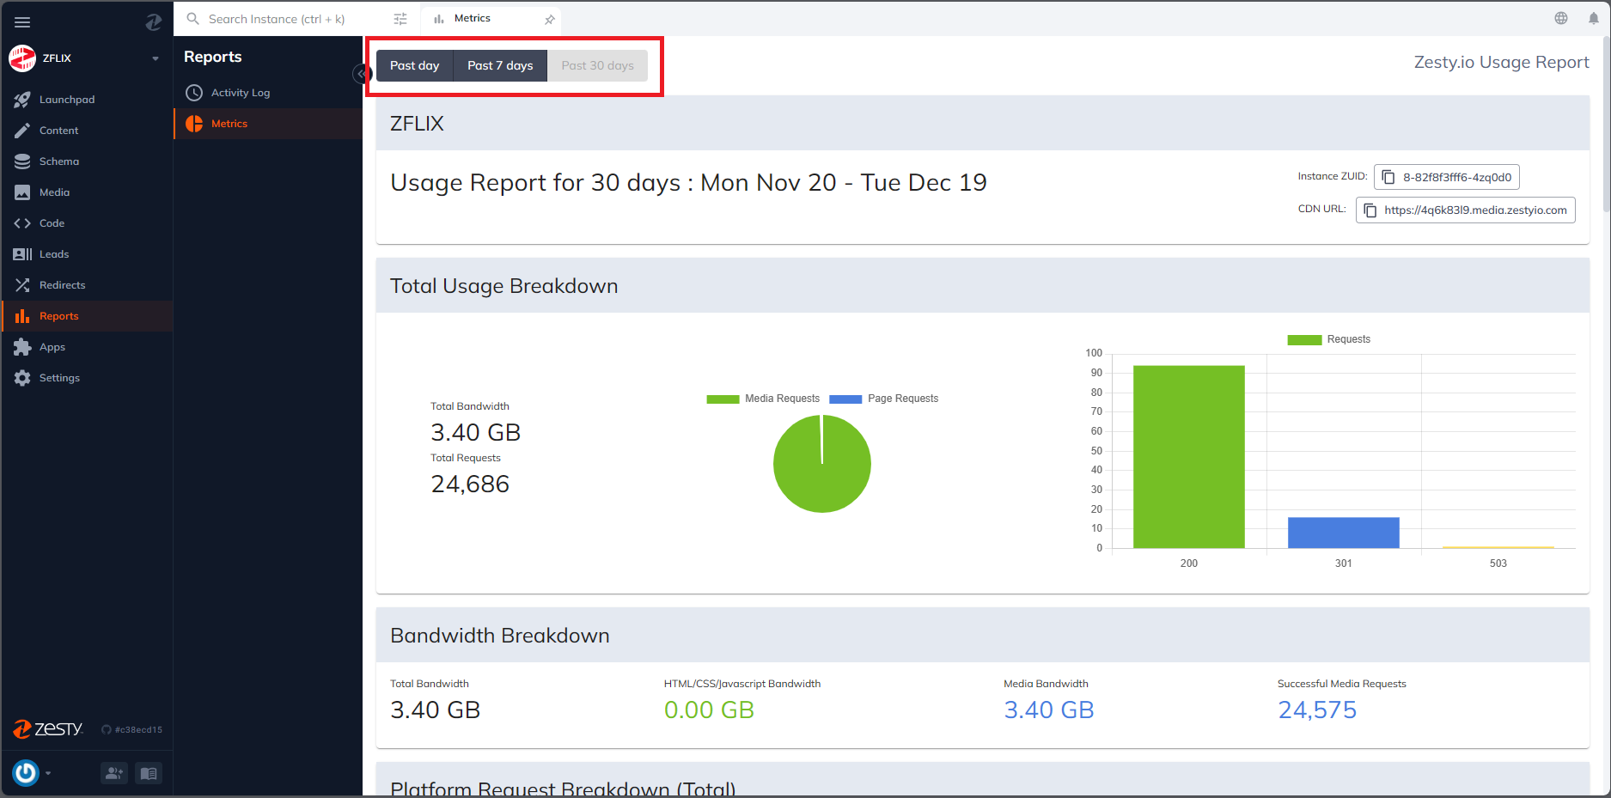The width and height of the screenshot is (1611, 798).
Task: Open the user account avatar
Action: (x=26, y=773)
